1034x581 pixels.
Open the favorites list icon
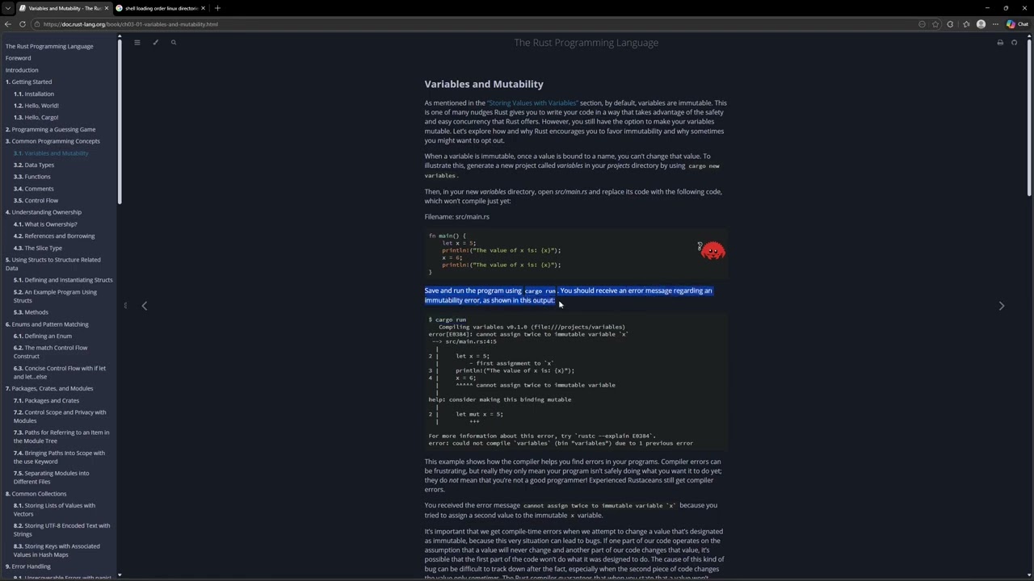pos(966,24)
